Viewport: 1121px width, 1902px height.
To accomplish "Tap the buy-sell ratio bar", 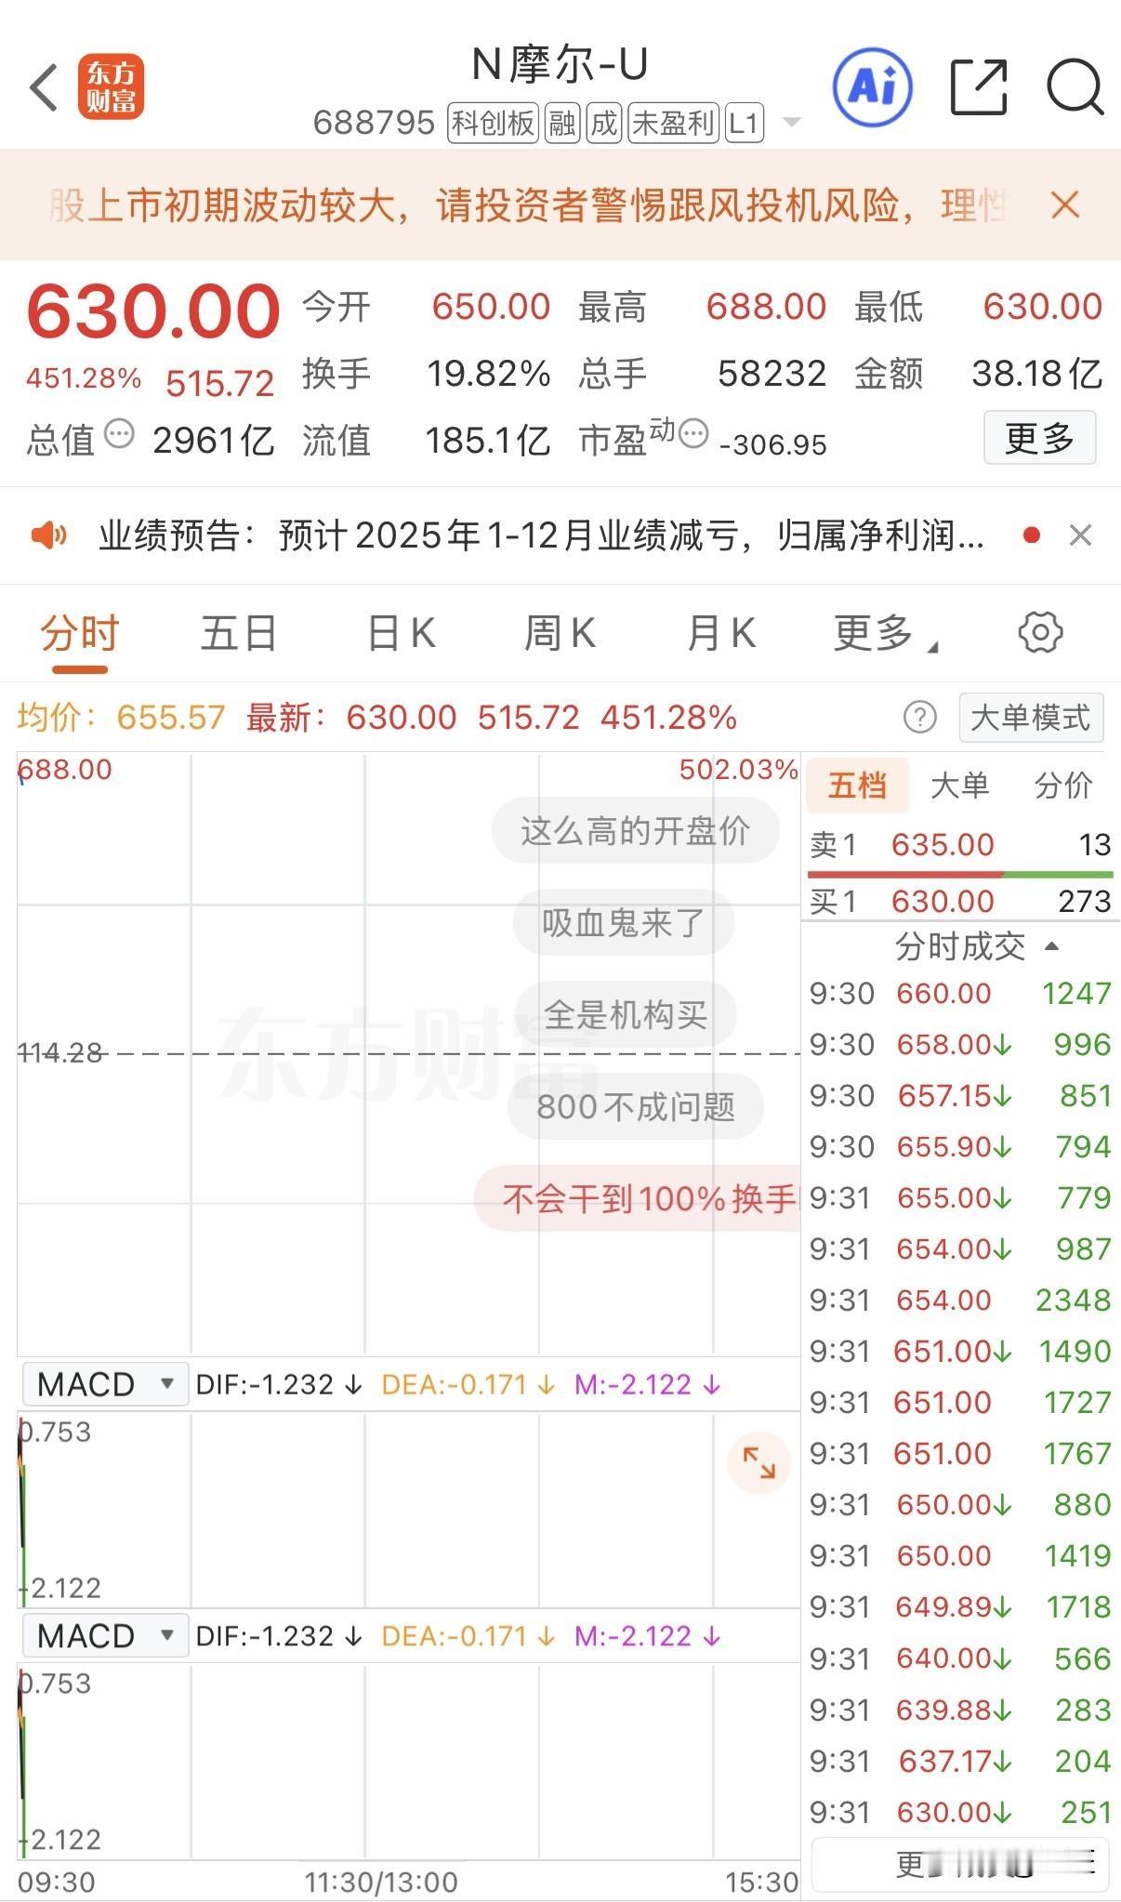I will click(960, 874).
